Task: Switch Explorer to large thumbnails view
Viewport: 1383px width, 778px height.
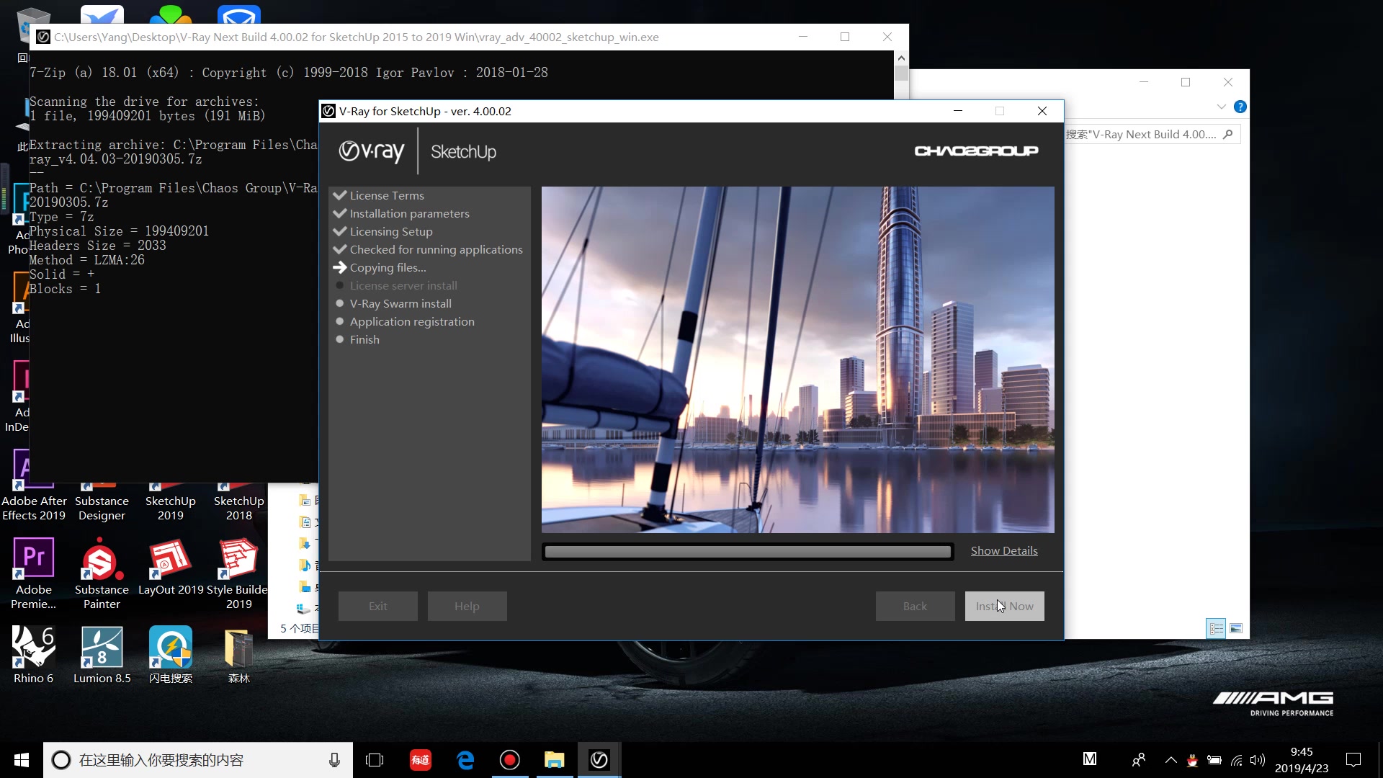Action: (x=1236, y=629)
